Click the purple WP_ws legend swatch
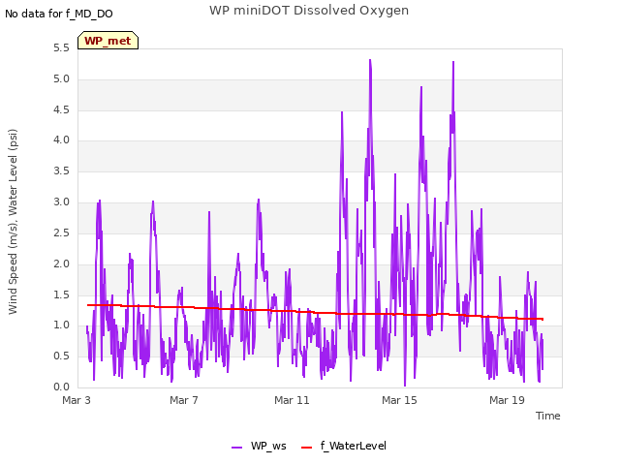 pyautogui.click(x=236, y=448)
